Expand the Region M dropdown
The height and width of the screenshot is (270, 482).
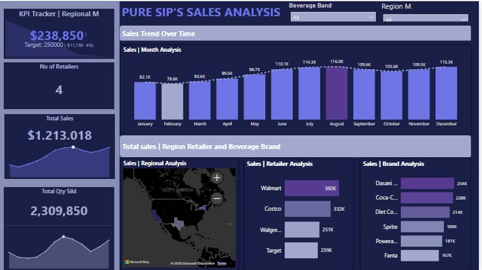point(425,19)
